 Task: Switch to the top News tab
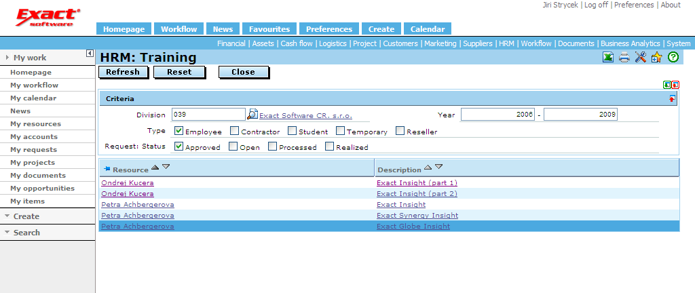pyautogui.click(x=223, y=28)
